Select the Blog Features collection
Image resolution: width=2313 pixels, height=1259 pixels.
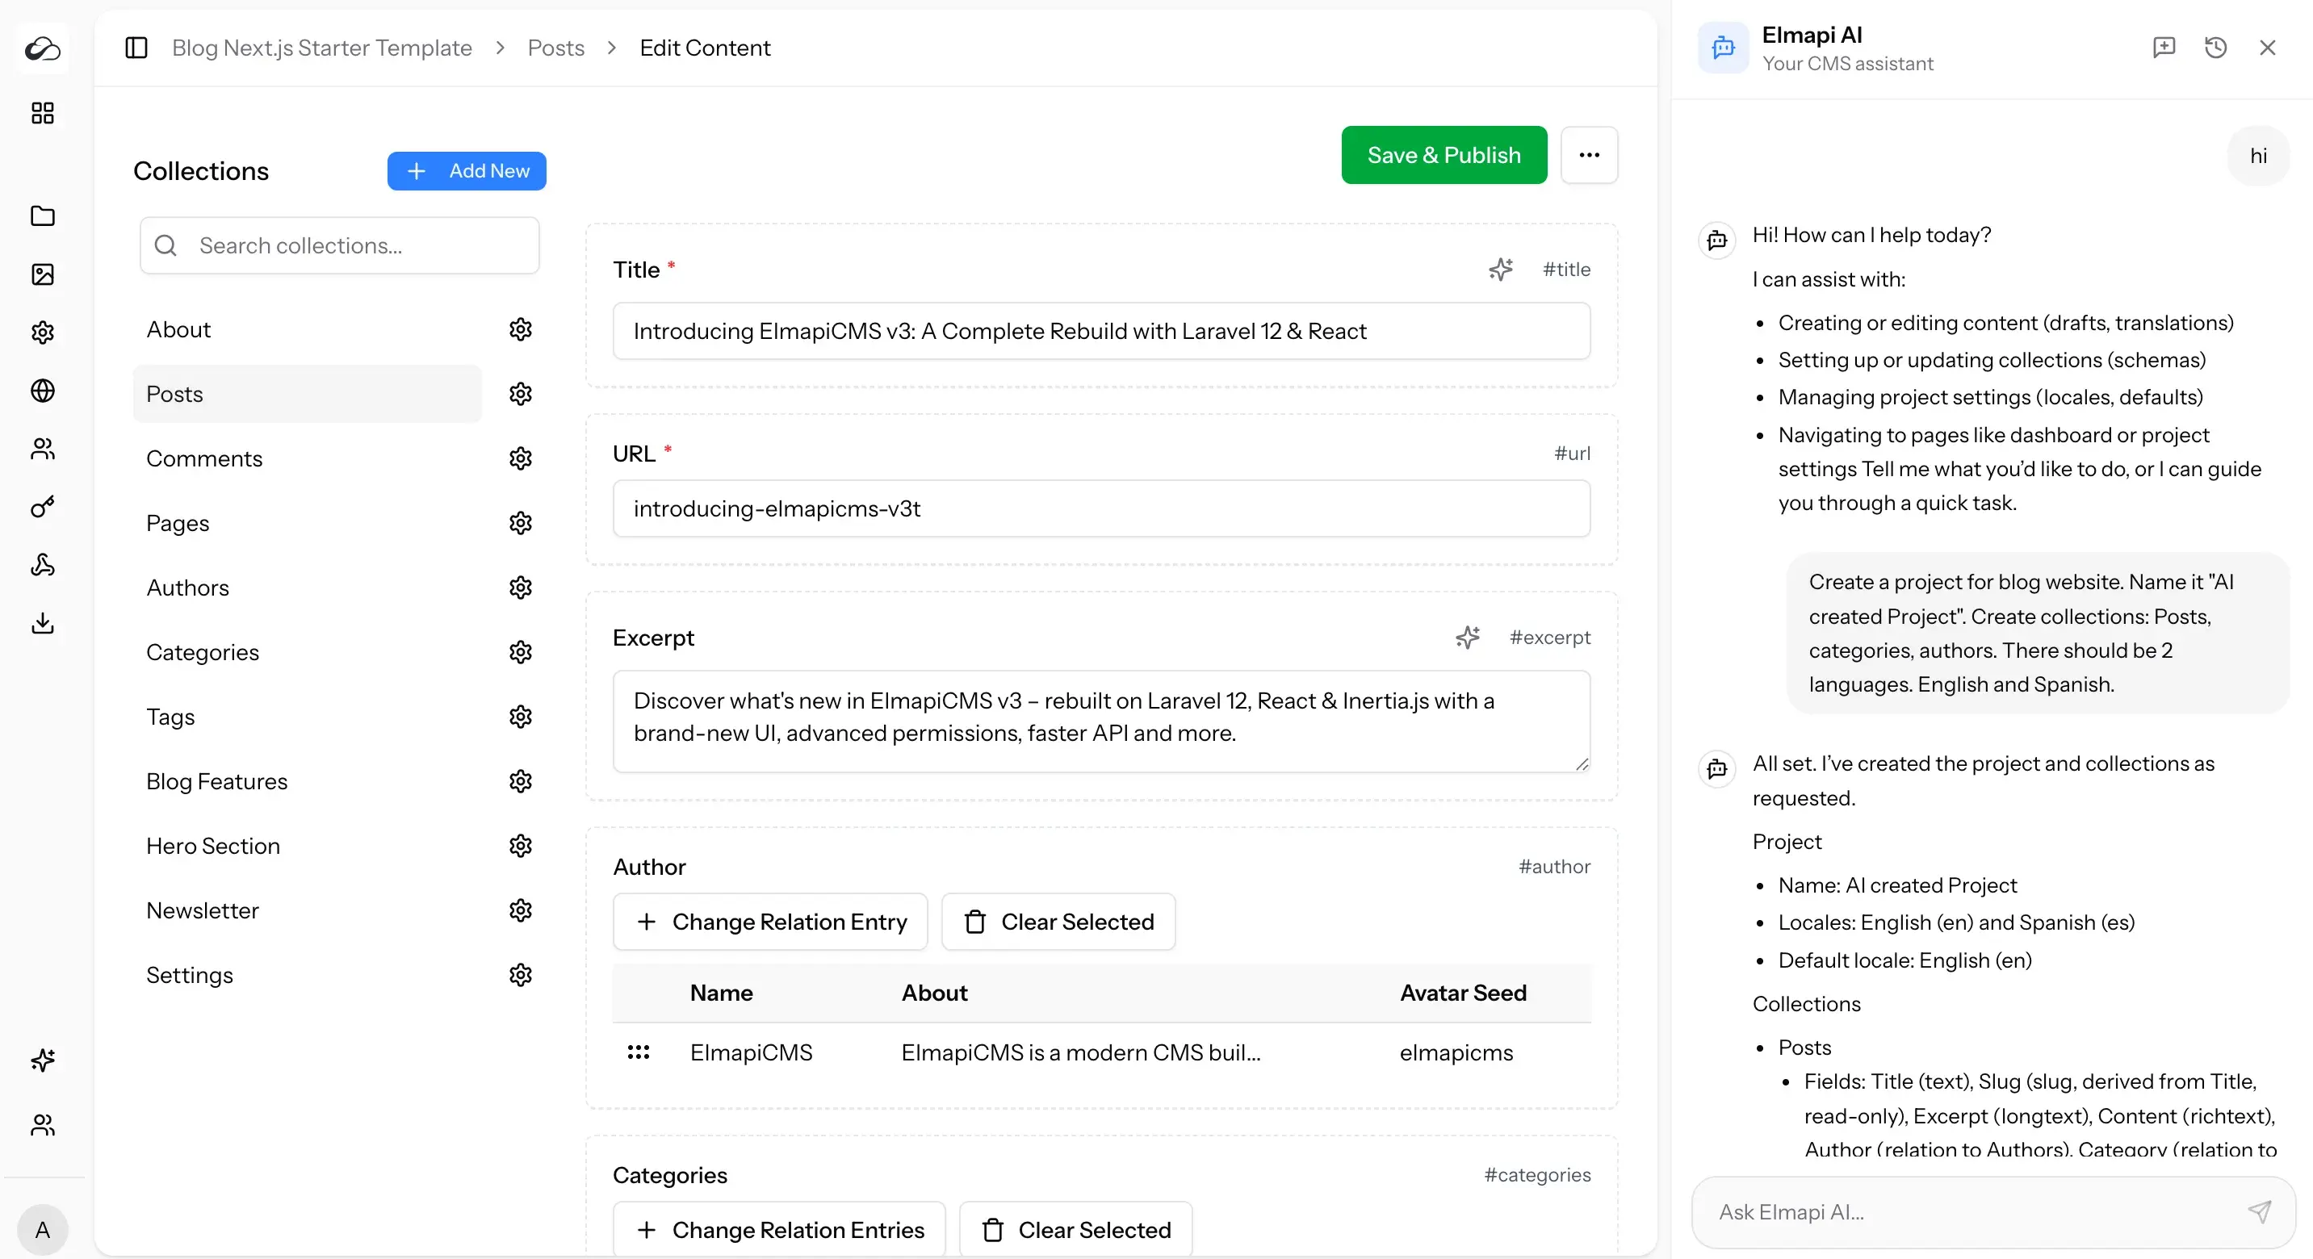point(307,781)
